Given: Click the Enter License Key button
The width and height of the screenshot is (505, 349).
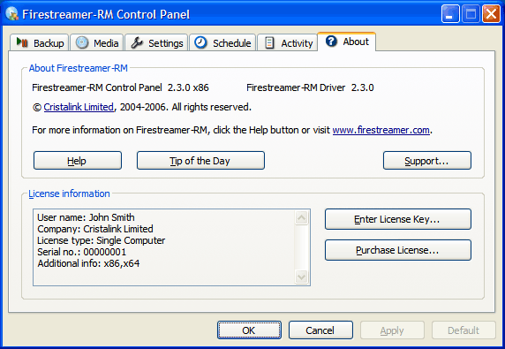Looking at the screenshot, I should [x=398, y=219].
